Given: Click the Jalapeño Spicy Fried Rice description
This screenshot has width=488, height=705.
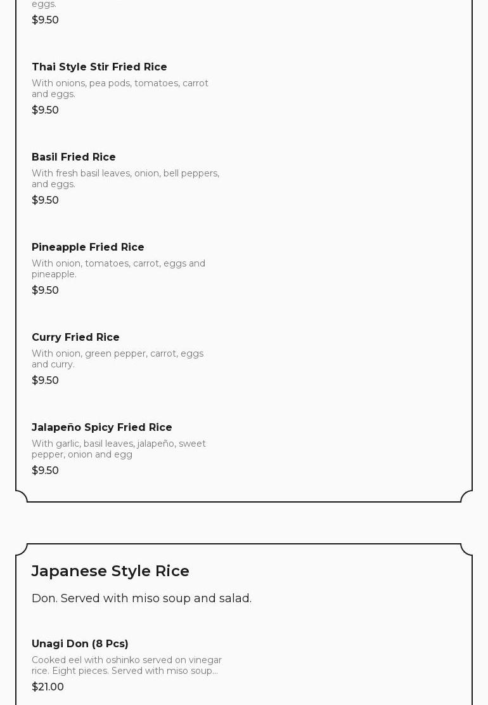Looking at the screenshot, I should pyautogui.click(x=119, y=449).
